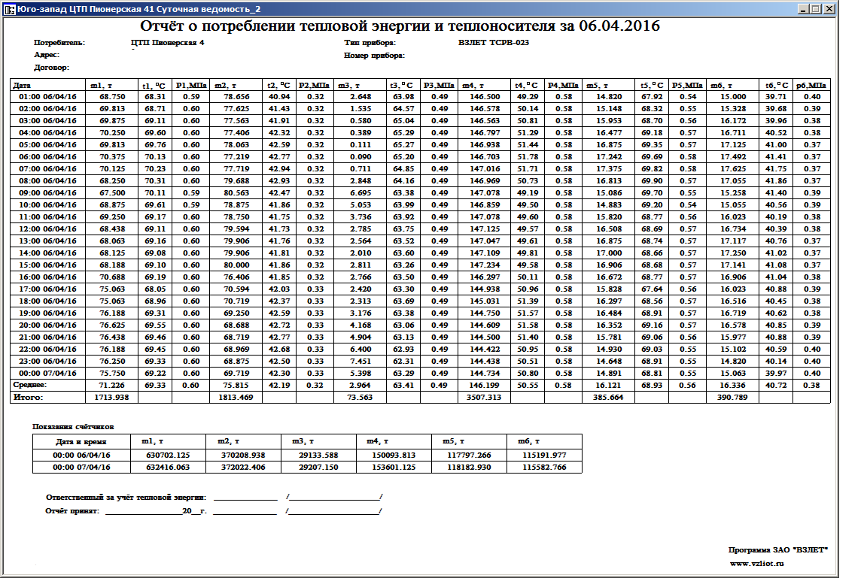Select m3 value 6.695 in the 09:00 row

tap(360, 192)
